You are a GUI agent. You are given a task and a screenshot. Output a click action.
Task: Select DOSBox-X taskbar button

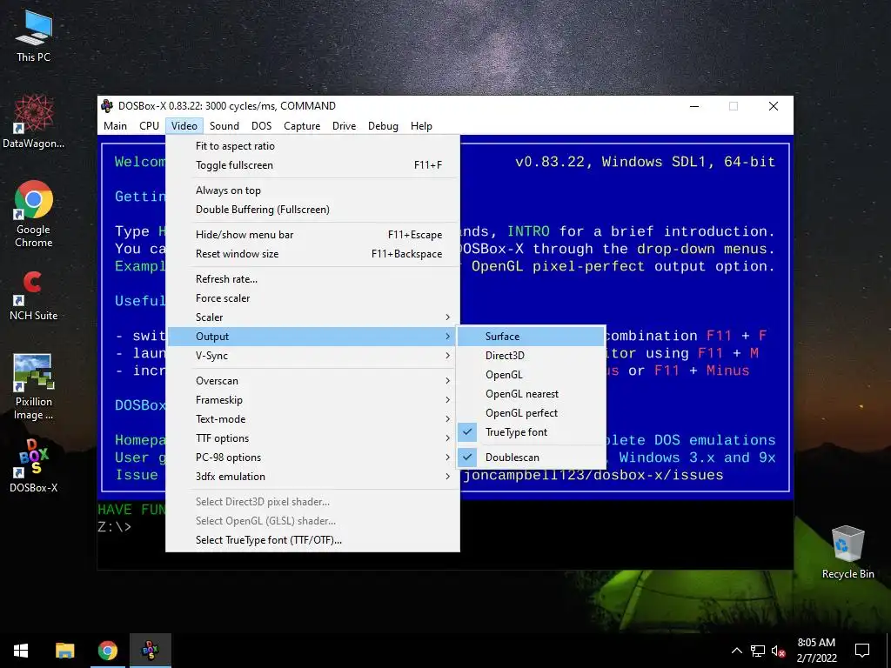click(150, 651)
